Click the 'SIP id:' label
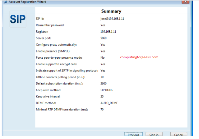199x139 pixels. click(x=40, y=19)
